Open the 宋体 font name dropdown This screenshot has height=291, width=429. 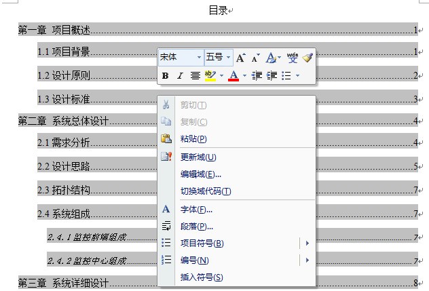(x=199, y=58)
